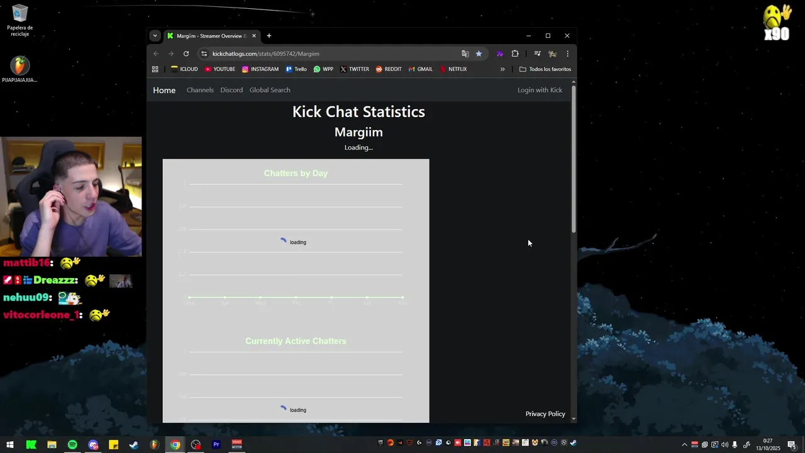This screenshot has height=453, width=805.
Task: Open the Chrome profile avatar
Action: point(552,53)
